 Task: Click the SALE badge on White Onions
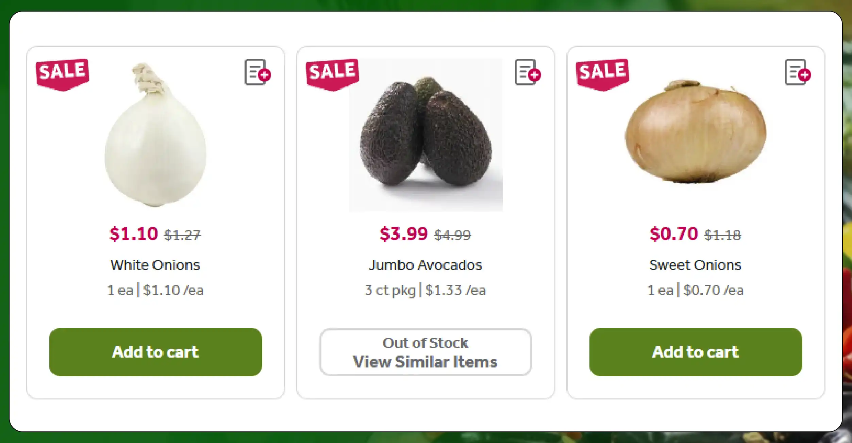coord(62,75)
